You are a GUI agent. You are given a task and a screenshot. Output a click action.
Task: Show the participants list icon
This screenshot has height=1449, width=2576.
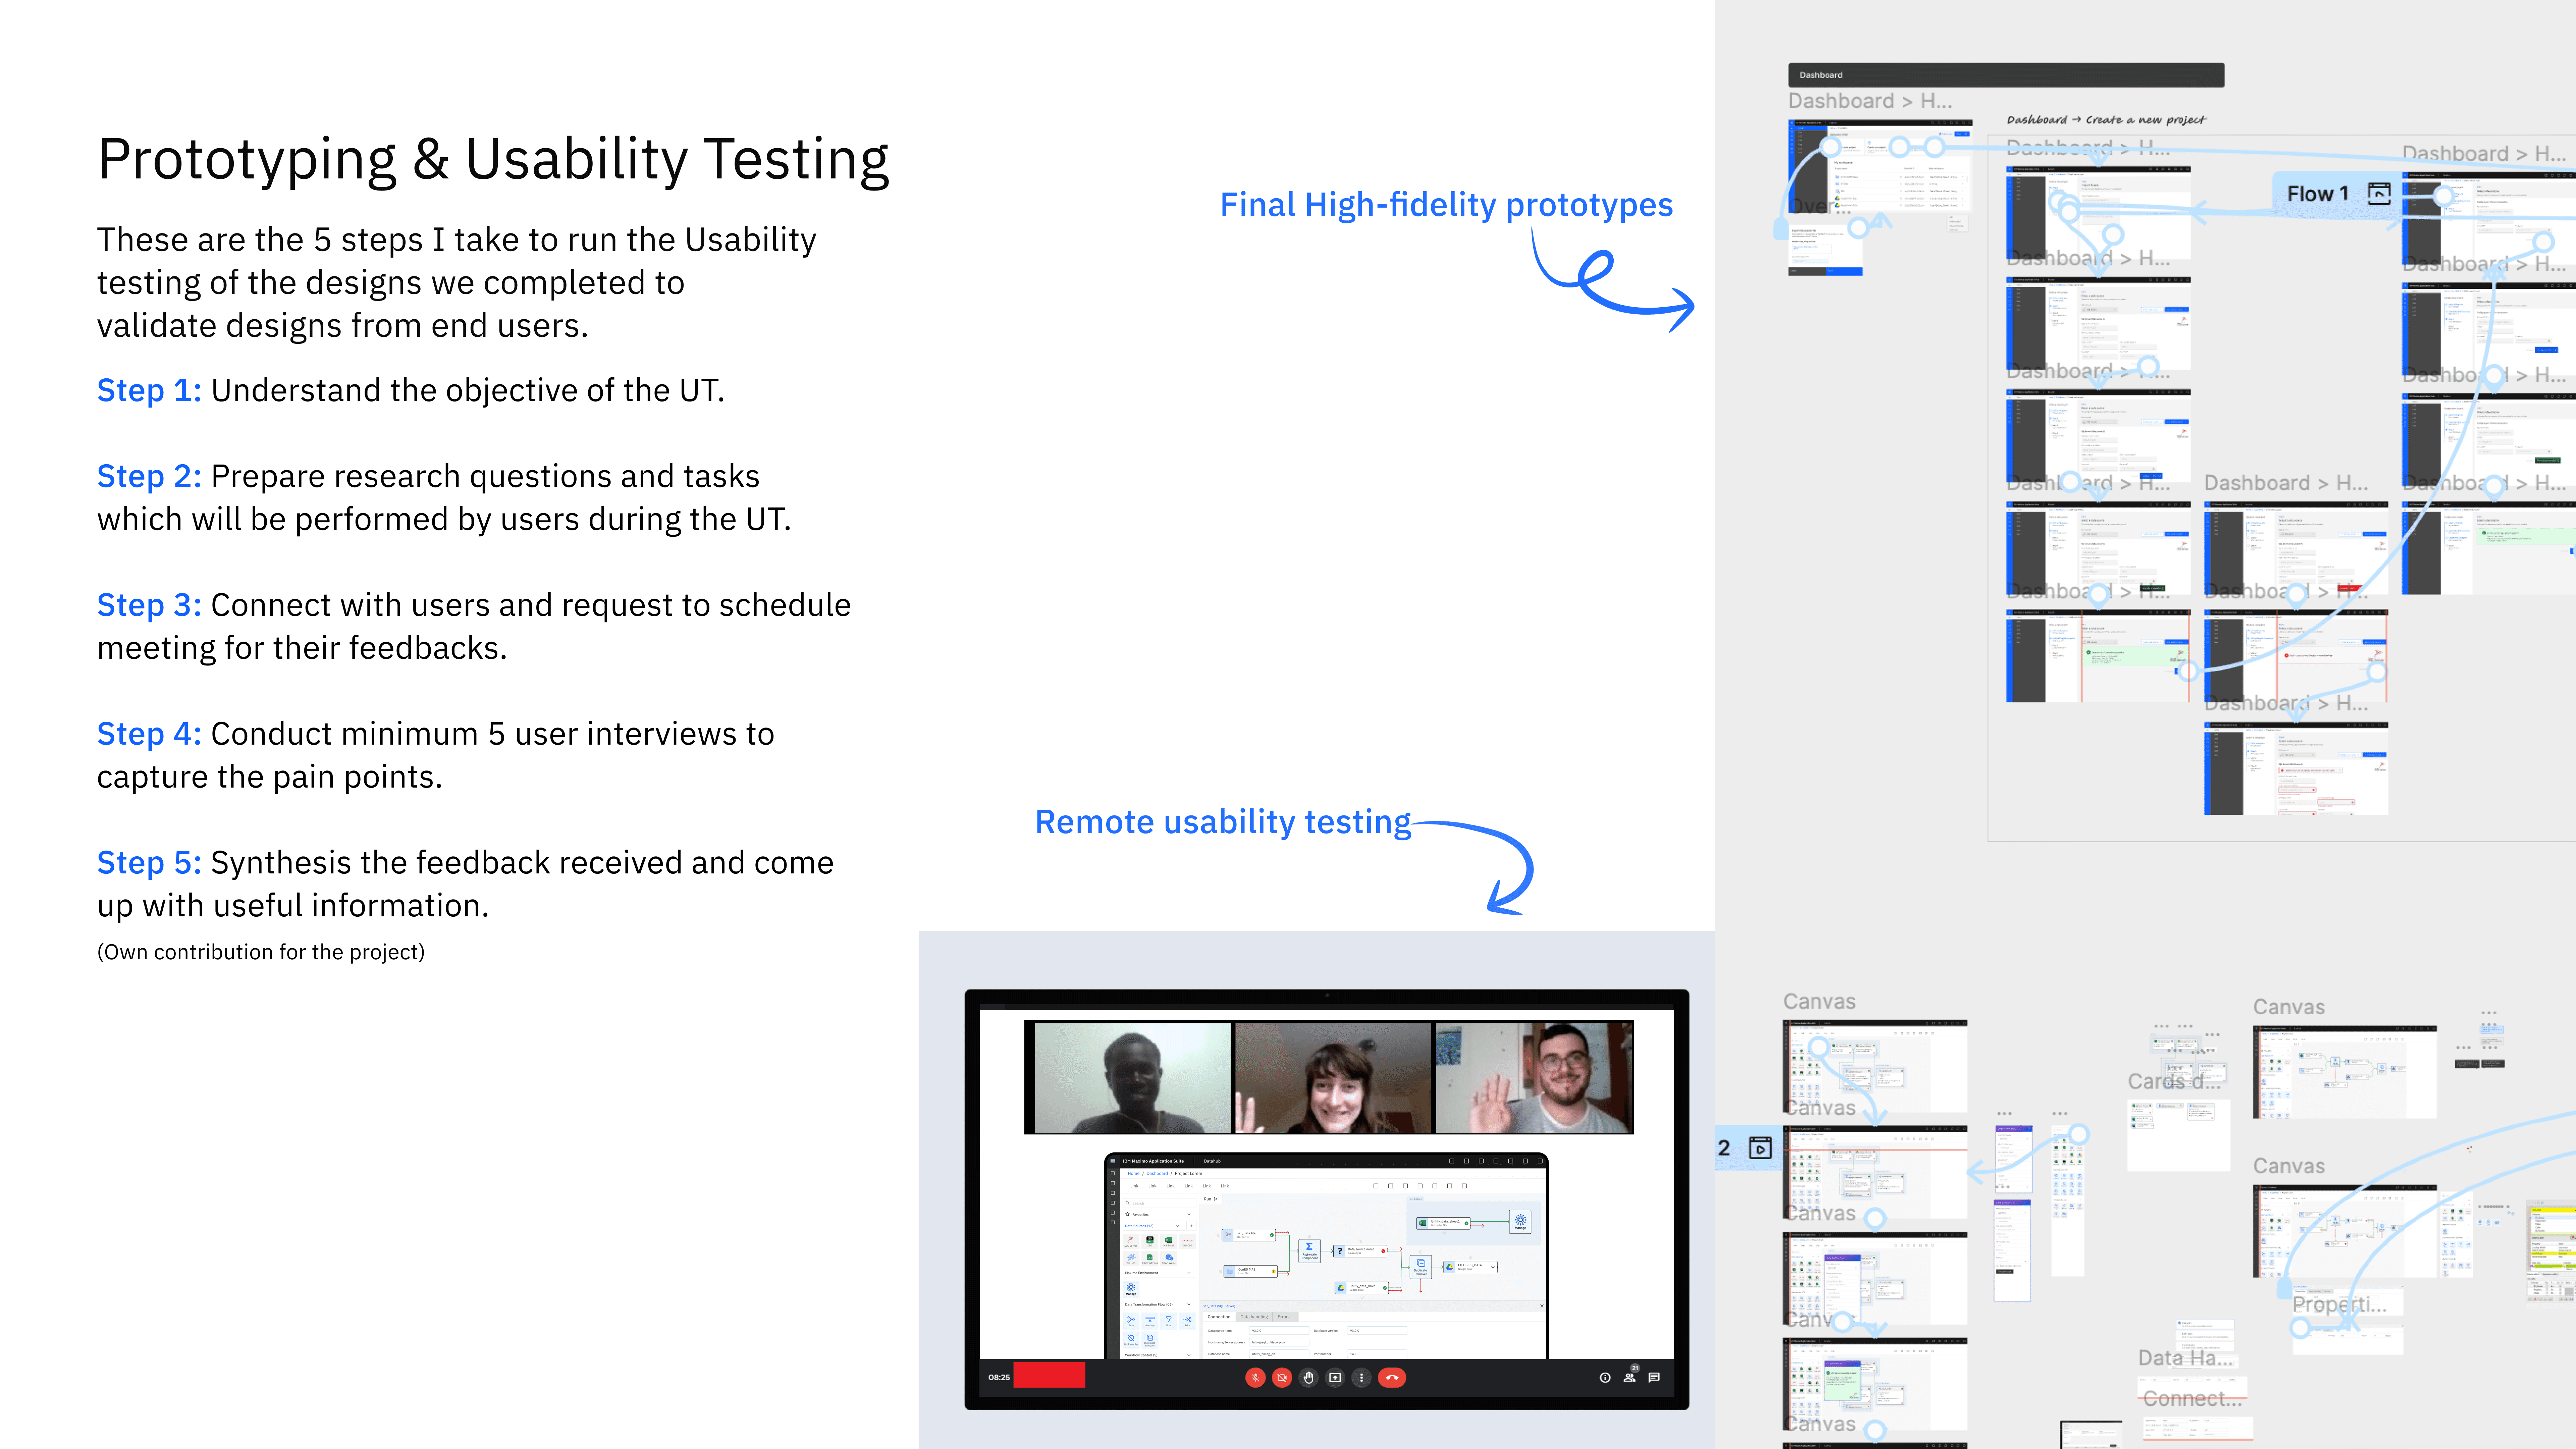[x=1630, y=1378]
